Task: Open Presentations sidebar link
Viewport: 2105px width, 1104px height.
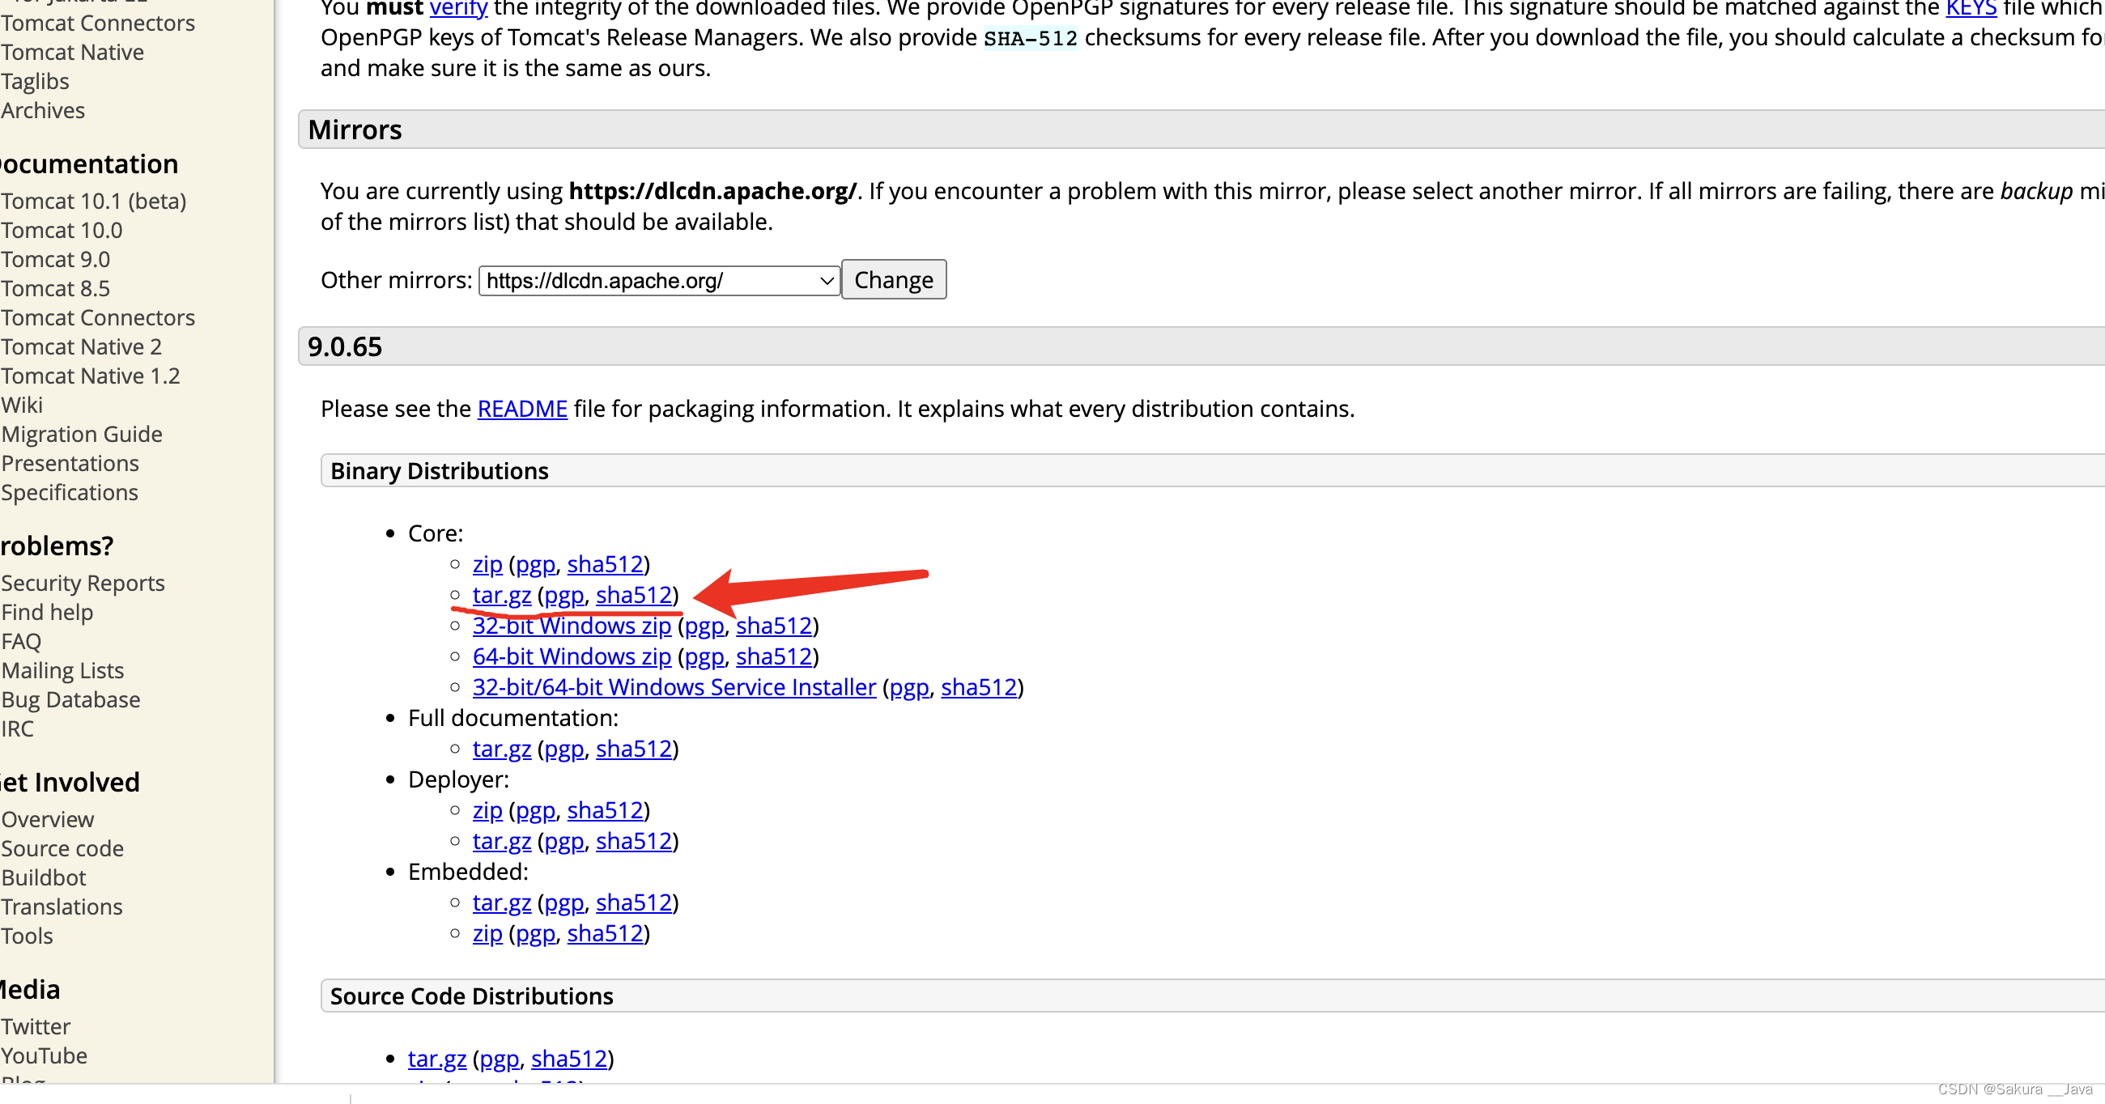Action: [70, 463]
